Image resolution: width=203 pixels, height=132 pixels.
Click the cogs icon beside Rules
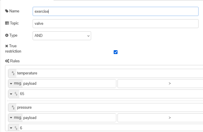7,61
